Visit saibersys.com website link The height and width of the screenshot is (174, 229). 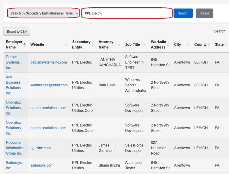tap(42, 165)
